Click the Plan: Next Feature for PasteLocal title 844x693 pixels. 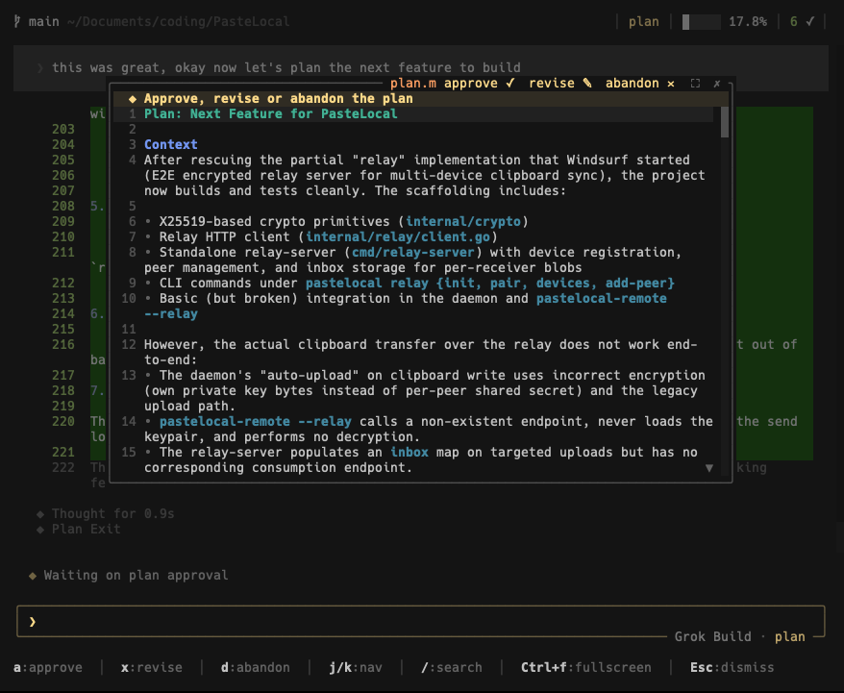(271, 114)
